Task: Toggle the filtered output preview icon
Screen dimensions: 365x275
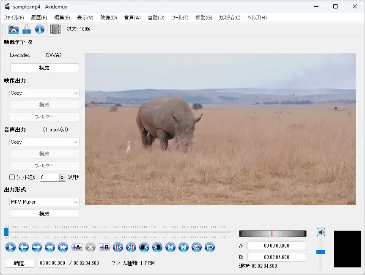Action: [x=55, y=29]
